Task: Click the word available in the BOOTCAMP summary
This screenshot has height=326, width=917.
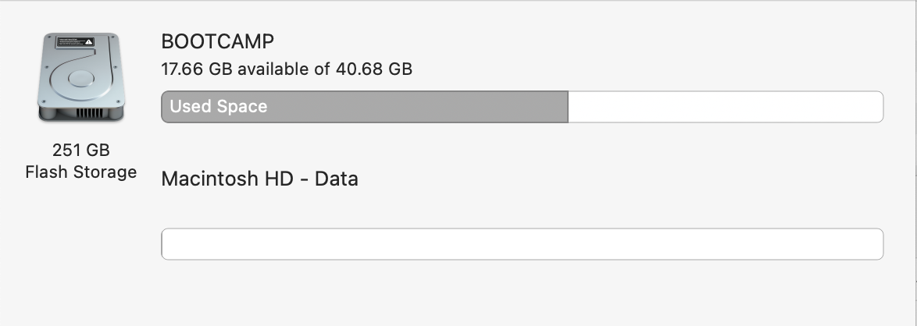Action: 273,69
